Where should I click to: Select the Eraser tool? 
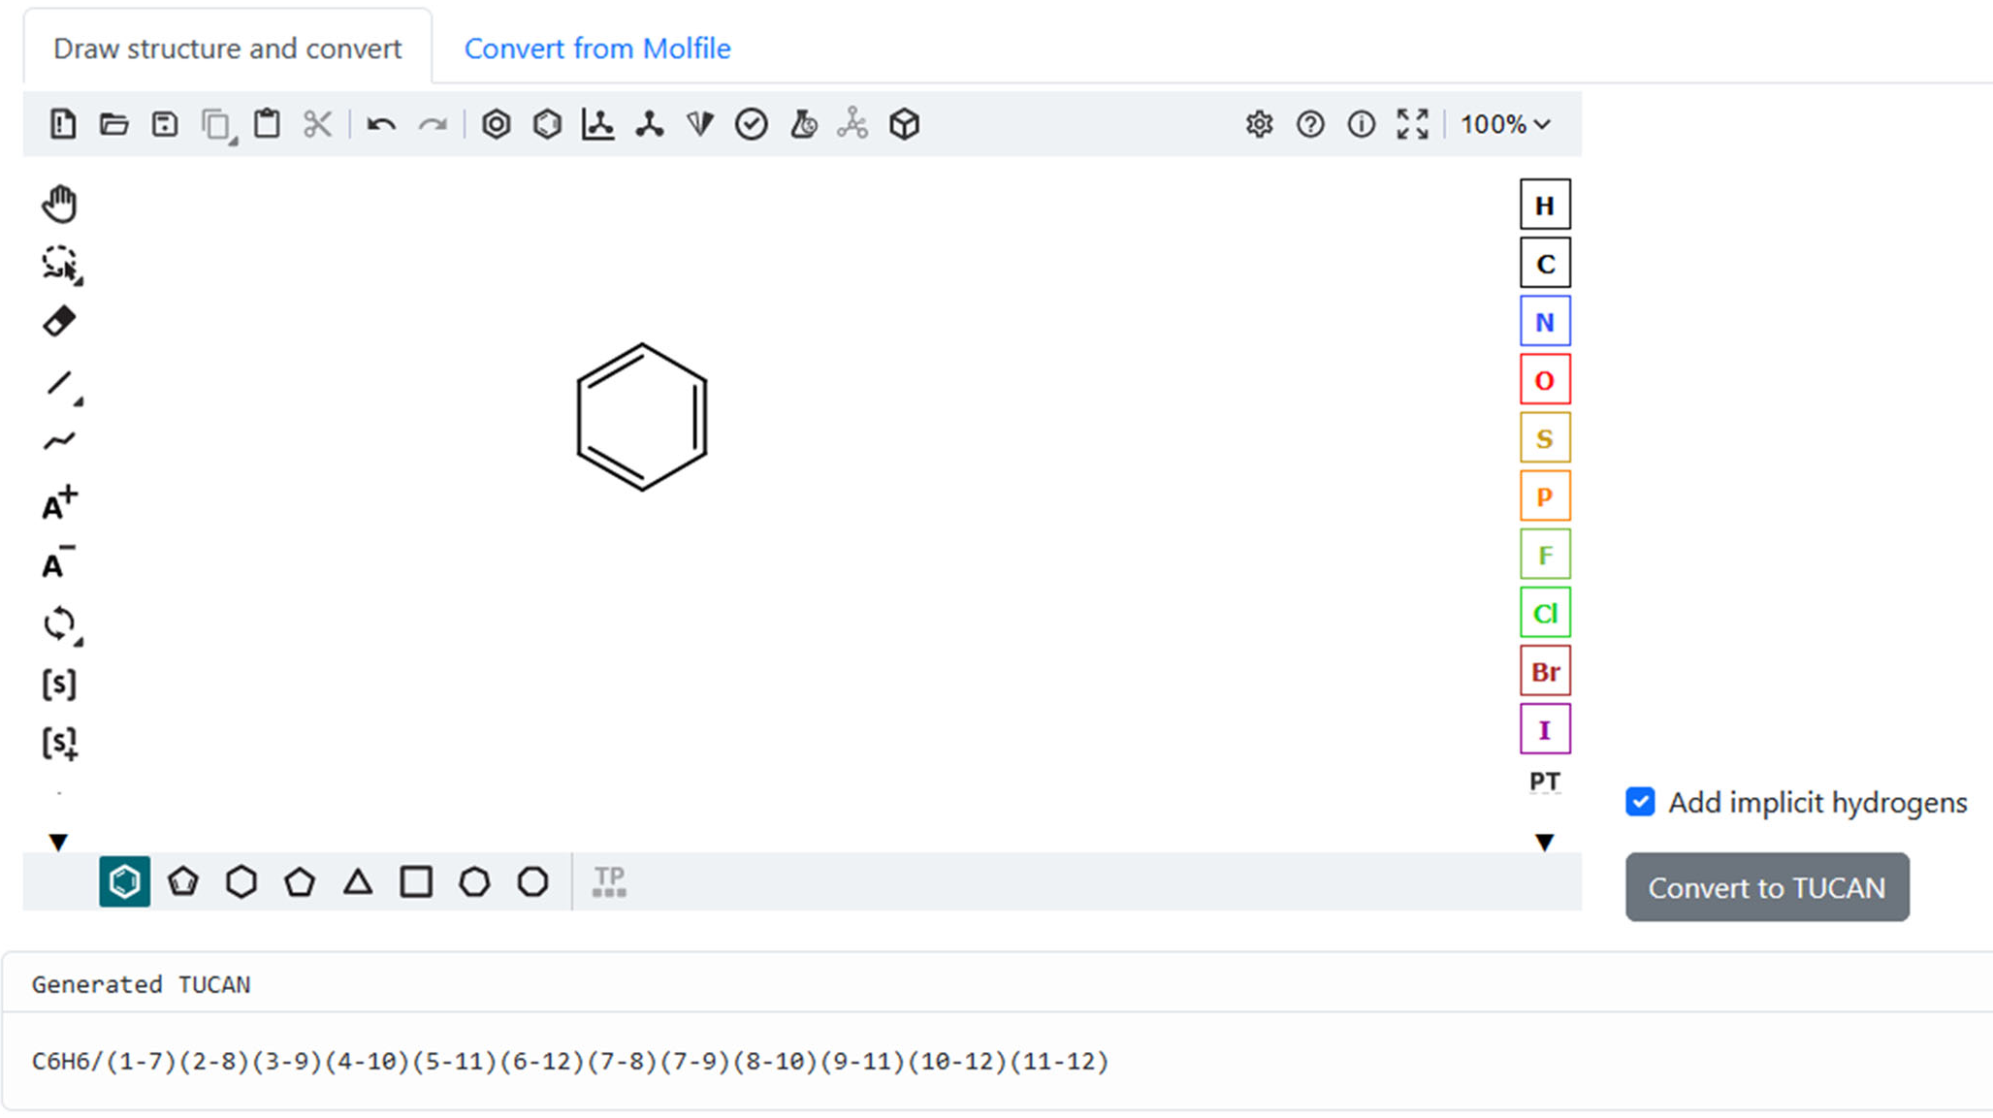(59, 322)
